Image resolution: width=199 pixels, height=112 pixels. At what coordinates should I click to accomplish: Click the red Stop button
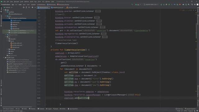[180, 4]
